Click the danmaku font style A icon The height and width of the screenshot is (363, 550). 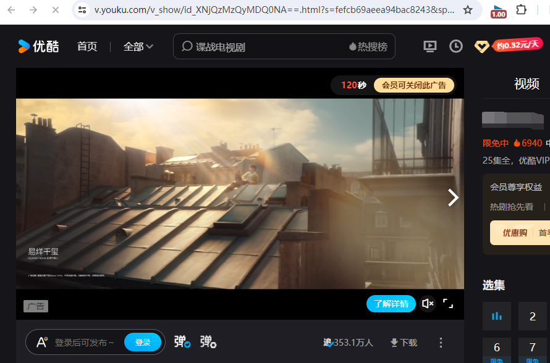pos(42,343)
